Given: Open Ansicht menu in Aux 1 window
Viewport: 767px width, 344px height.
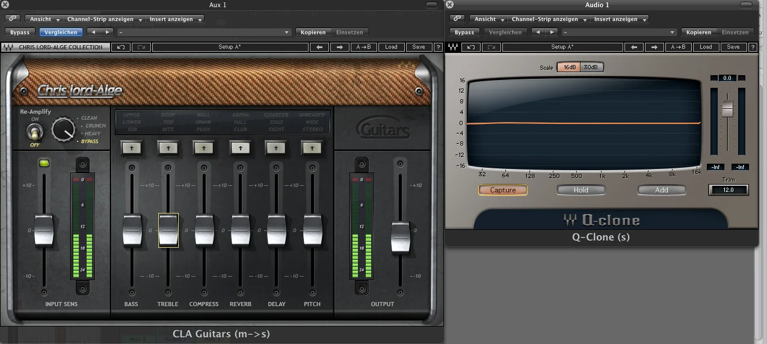Looking at the screenshot, I should click(43, 19).
